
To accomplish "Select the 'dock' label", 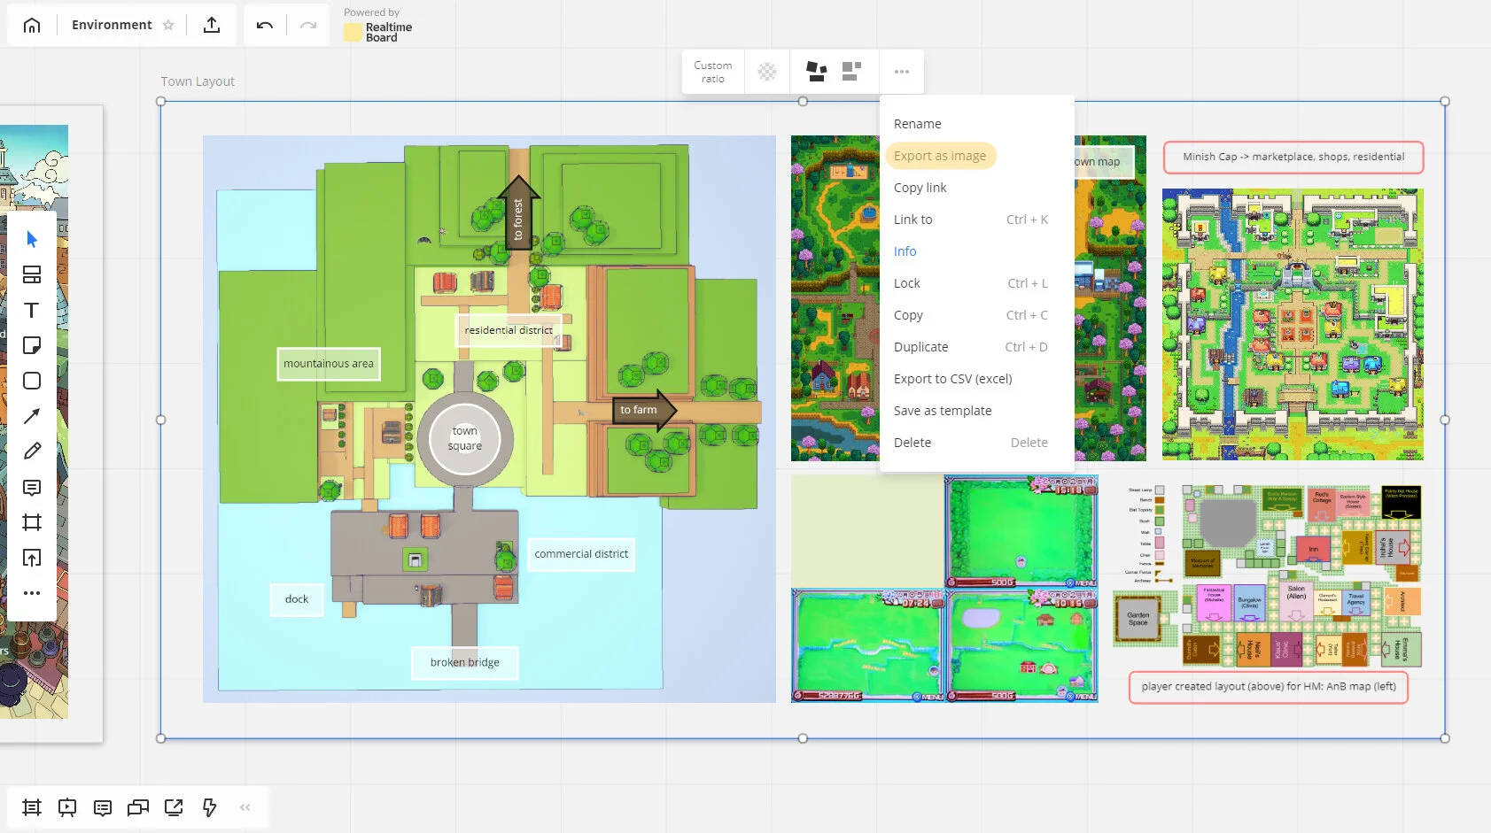I will click(x=297, y=599).
